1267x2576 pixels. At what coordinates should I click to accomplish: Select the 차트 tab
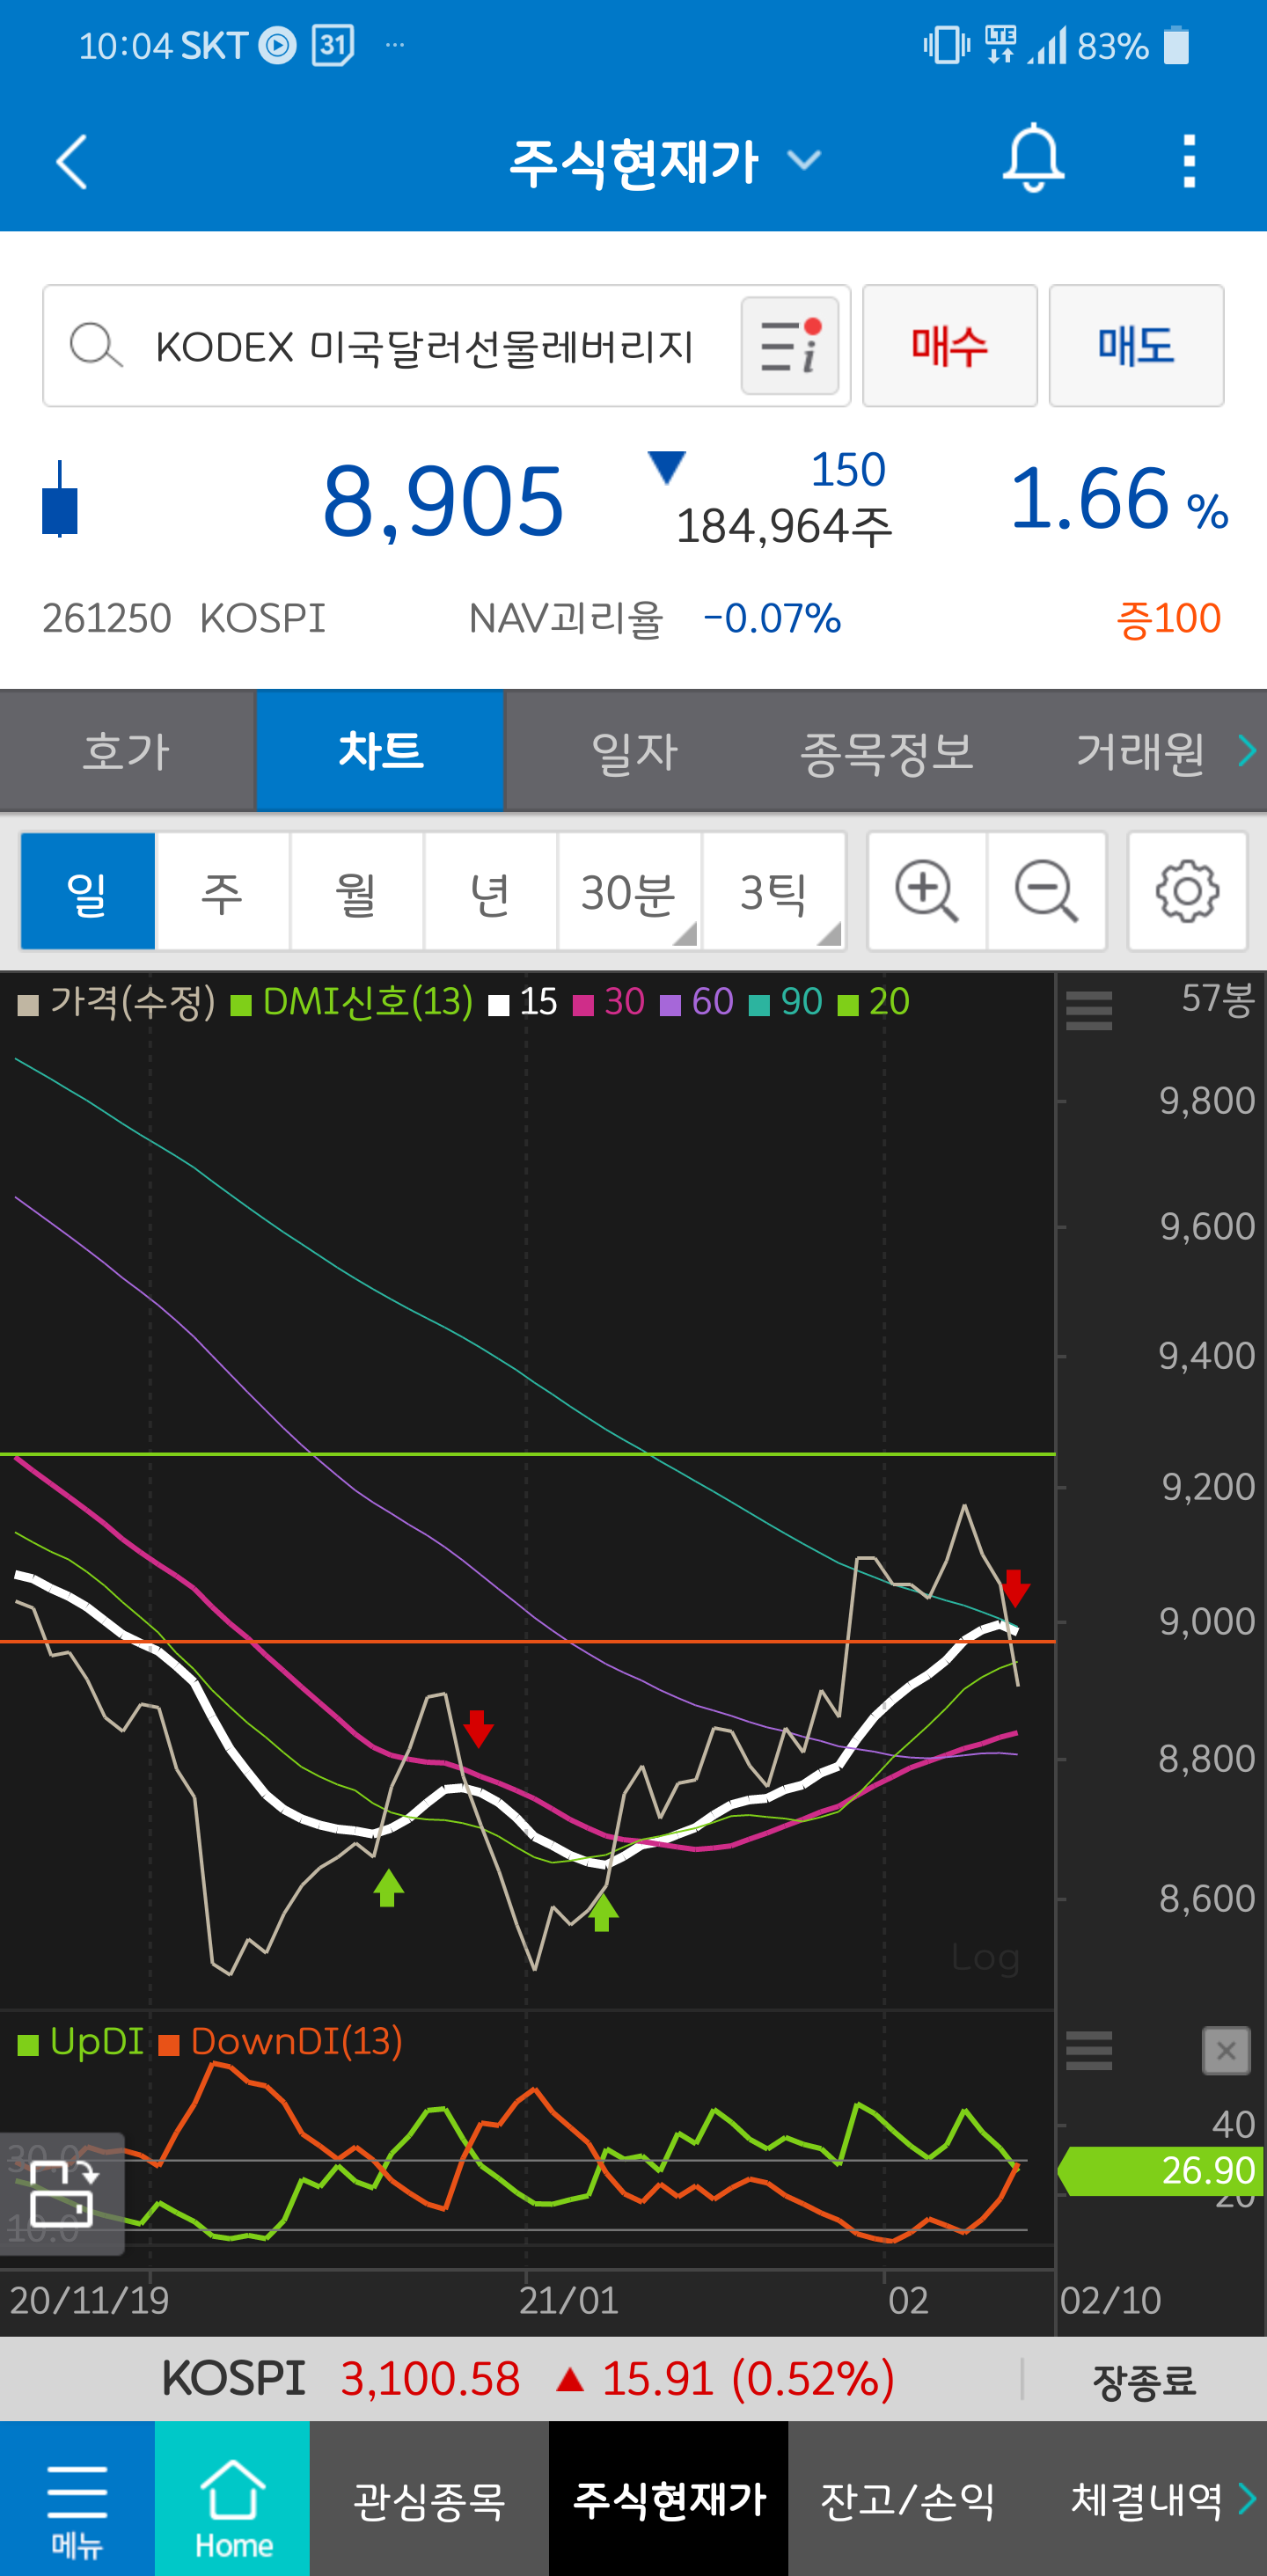coord(380,750)
